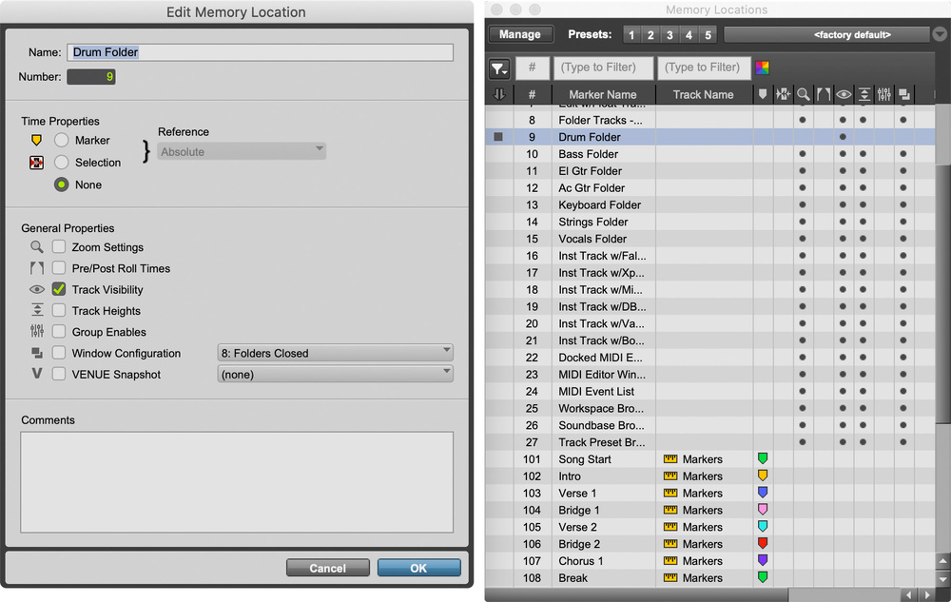Click the selection column header icon
Image resolution: width=951 pixels, height=602 pixels.
[x=784, y=94]
